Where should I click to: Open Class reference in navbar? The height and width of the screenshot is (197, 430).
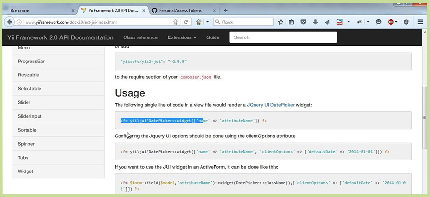pyautogui.click(x=140, y=37)
